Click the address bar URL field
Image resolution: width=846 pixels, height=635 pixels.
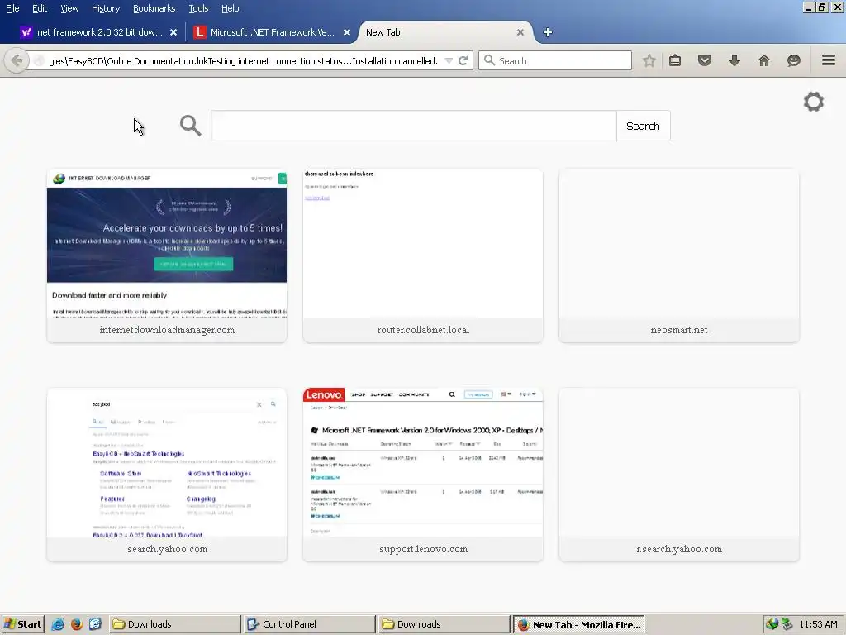pos(243,61)
